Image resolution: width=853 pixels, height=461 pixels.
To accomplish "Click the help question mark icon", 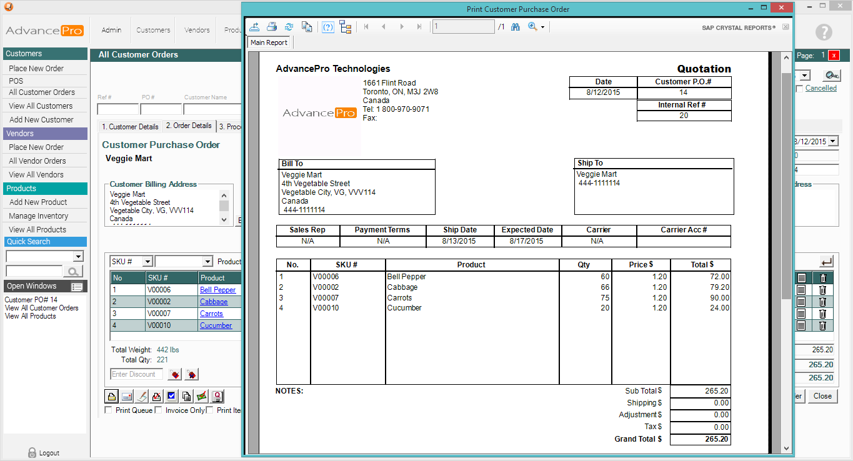I will coord(824,32).
